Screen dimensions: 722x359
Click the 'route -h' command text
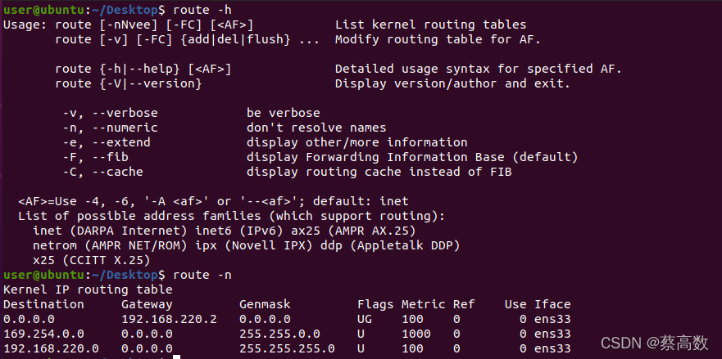pyautogui.click(x=202, y=10)
